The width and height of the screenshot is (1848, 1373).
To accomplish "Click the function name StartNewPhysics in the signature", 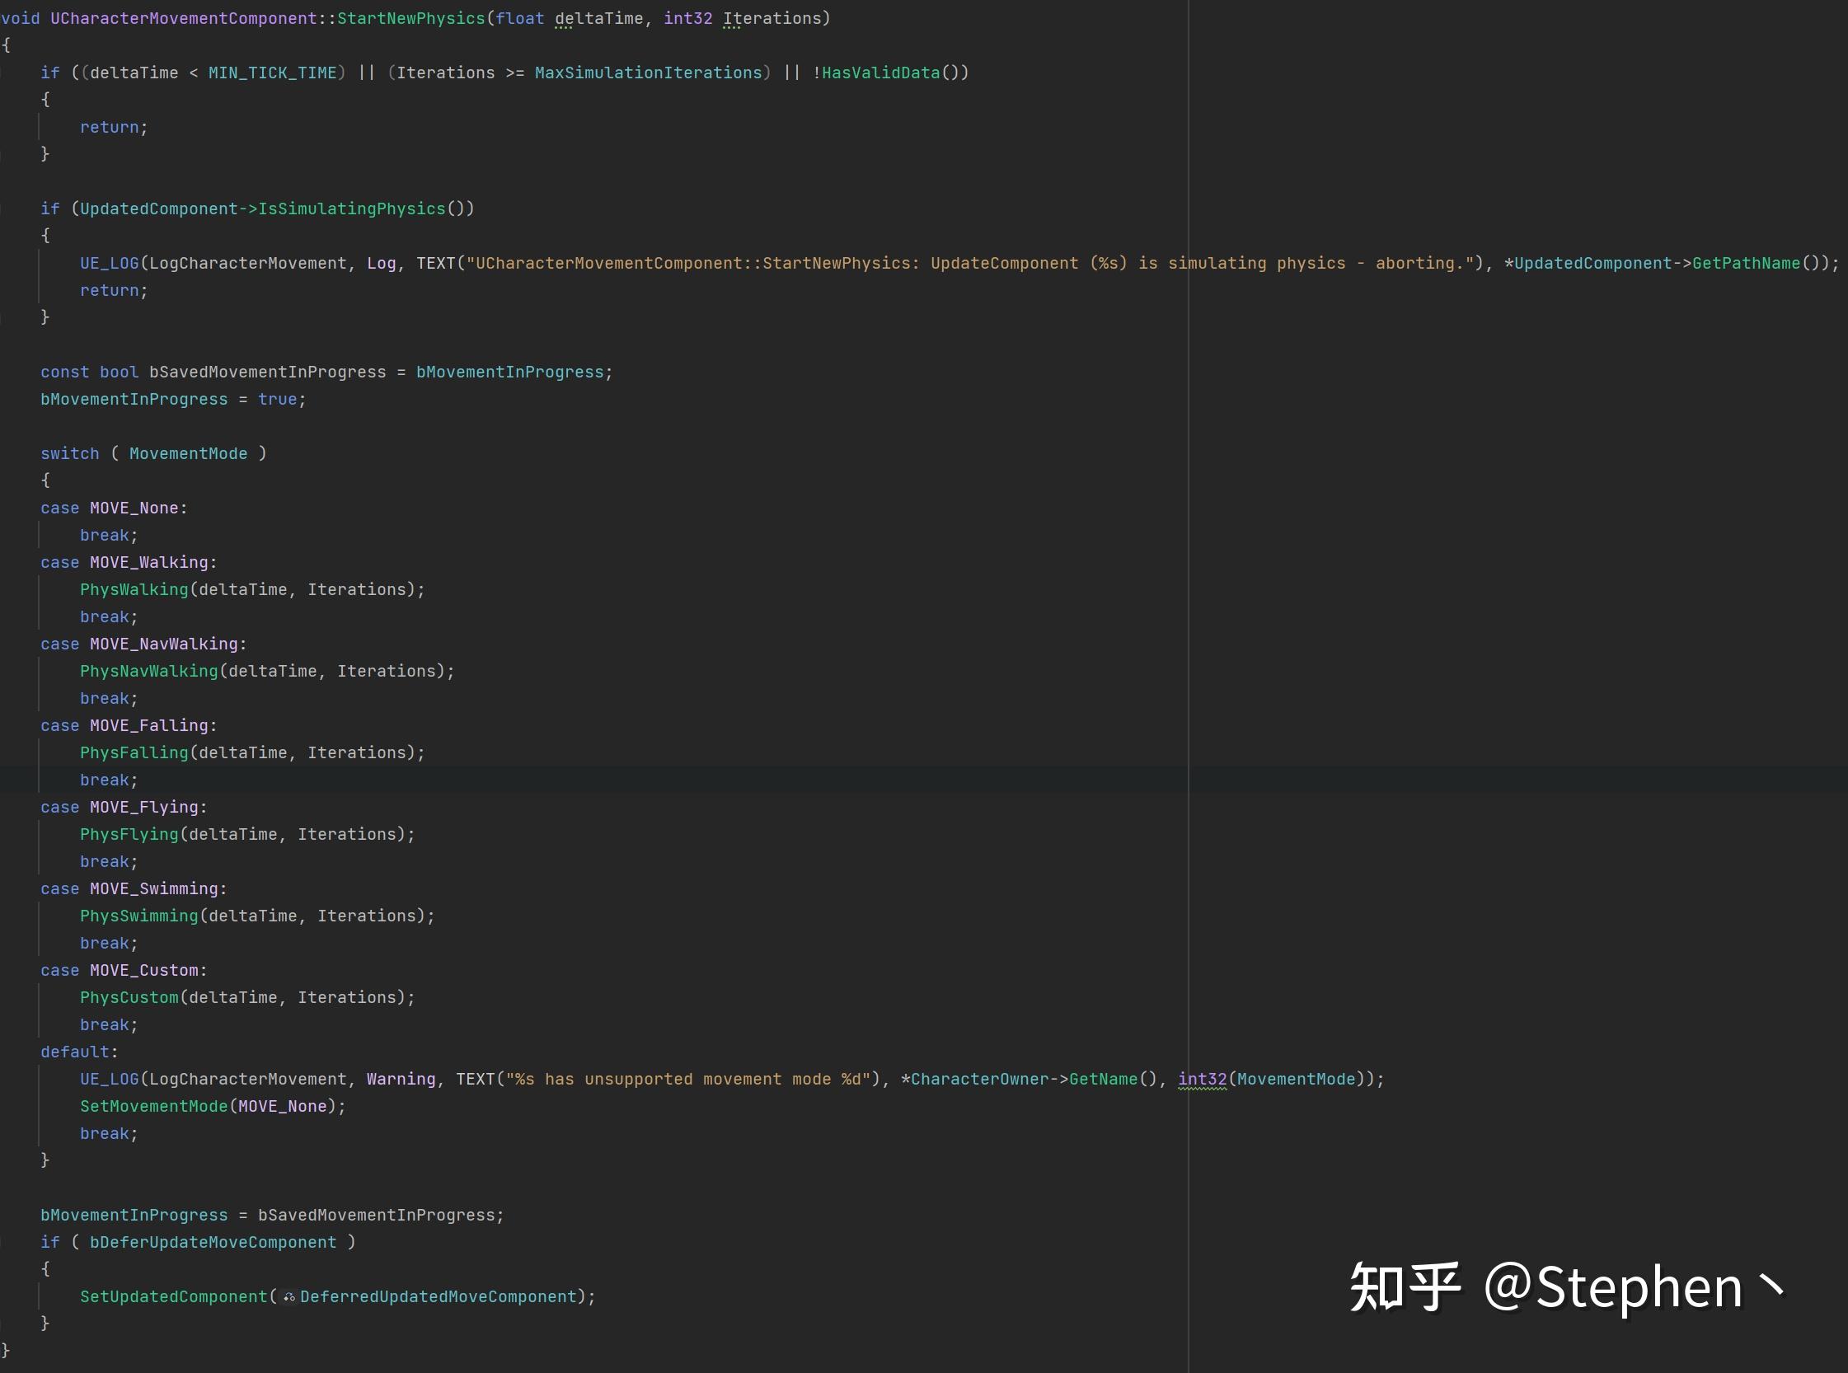I will coord(411,17).
